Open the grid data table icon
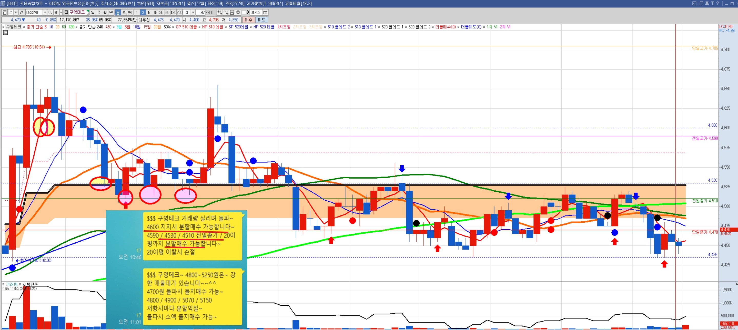Image resolution: width=738 pixels, height=330 pixels. click(x=5, y=33)
